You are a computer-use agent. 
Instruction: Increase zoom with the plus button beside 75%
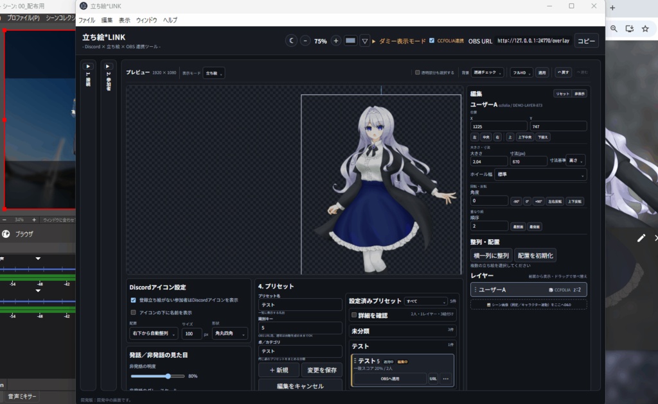335,40
